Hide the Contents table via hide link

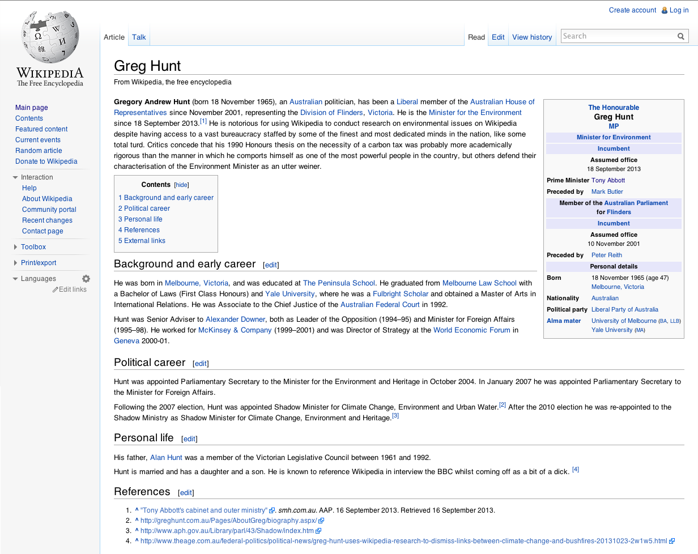click(181, 185)
